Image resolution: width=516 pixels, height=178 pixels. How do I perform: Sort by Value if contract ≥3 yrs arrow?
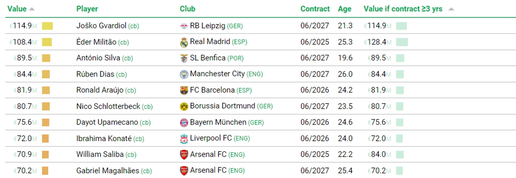tap(451, 9)
